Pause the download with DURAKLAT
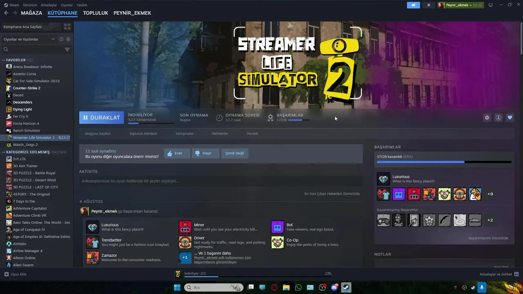This screenshot has height=294, width=523. click(102, 118)
